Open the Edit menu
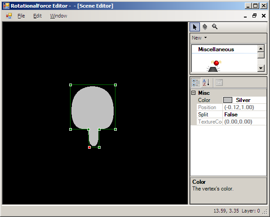Viewport: 270px width, 217px height. click(x=37, y=16)
